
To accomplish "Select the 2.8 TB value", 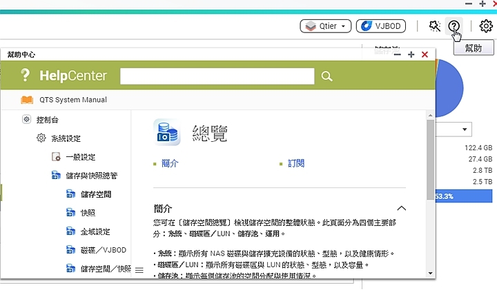I will pos(483,171).
